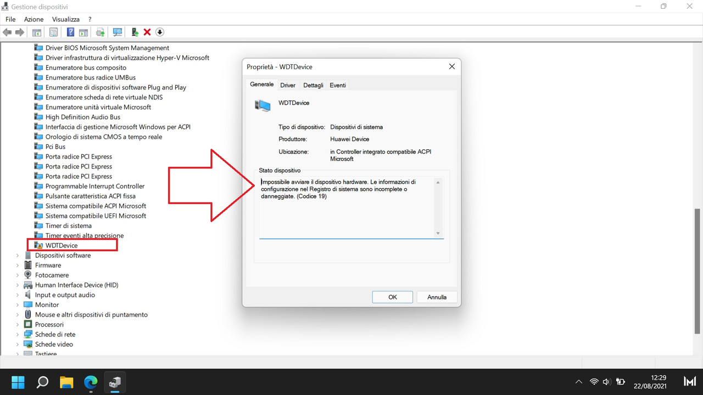Click the WDTDevice warning icon in the tree

pos(38,245)
